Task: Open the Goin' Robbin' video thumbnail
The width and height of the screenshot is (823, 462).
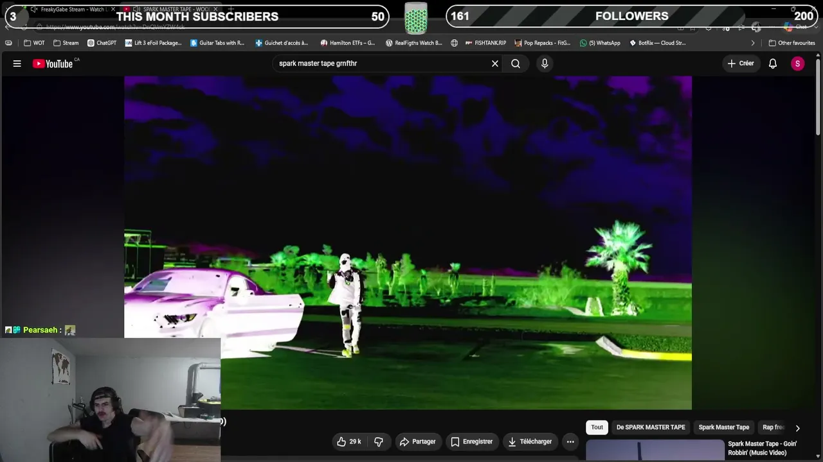Action: click(655, 450)
